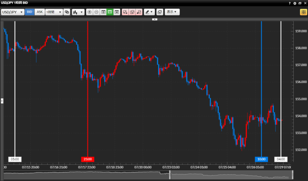This screenshot has height=181, width=308.
Task: Switch price display to BID
Action: tap(29, 12)
